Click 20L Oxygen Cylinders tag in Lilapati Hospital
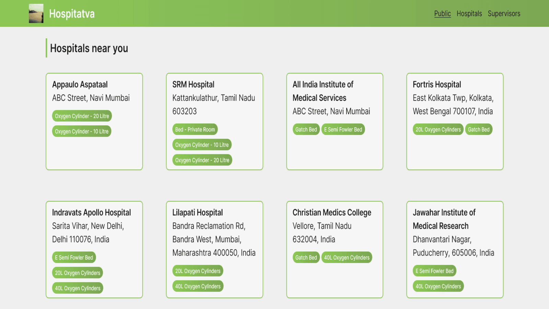549x309 pixels. (x=198, y=271)
